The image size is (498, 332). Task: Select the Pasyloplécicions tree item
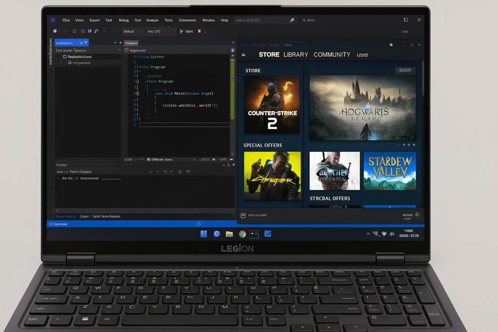(x=77, y=57)
